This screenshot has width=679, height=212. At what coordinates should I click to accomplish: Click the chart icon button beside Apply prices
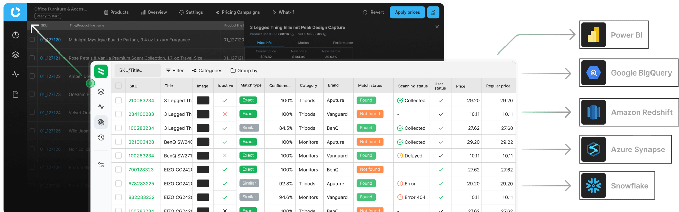(x=433, y=12)
